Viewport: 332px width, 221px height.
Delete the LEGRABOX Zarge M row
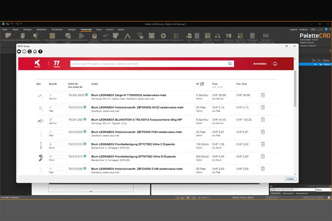[x=263, y=95]
